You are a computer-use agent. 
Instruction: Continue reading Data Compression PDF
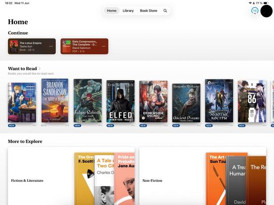[85, 46]
